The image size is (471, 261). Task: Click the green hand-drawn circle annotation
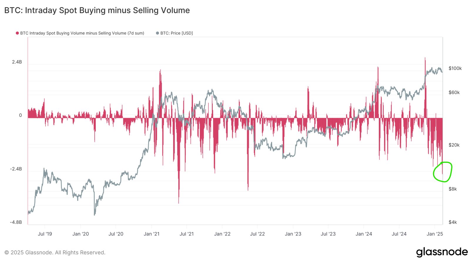click(x=442, y=172)
